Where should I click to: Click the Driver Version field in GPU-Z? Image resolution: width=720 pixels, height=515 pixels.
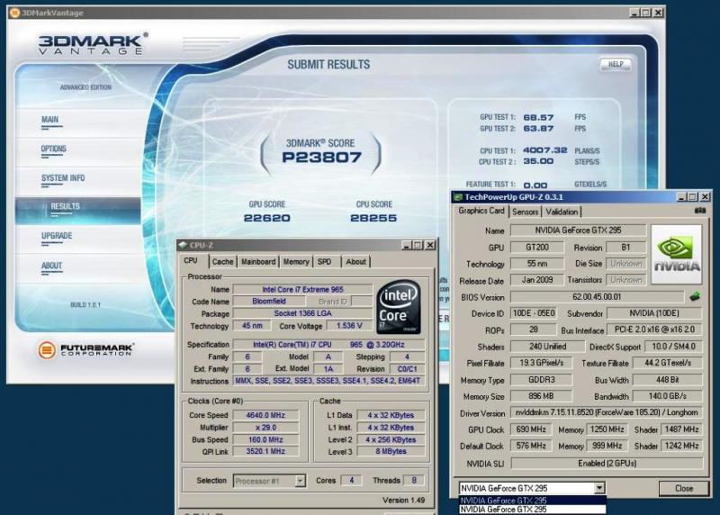tap(607, 412)
